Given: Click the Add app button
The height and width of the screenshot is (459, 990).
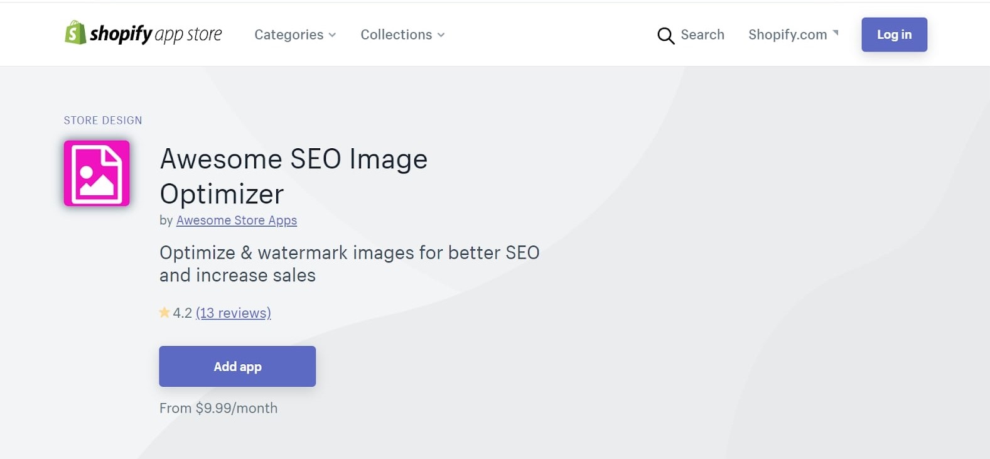Looking at the screenshot, I should (x=237, y=366).
